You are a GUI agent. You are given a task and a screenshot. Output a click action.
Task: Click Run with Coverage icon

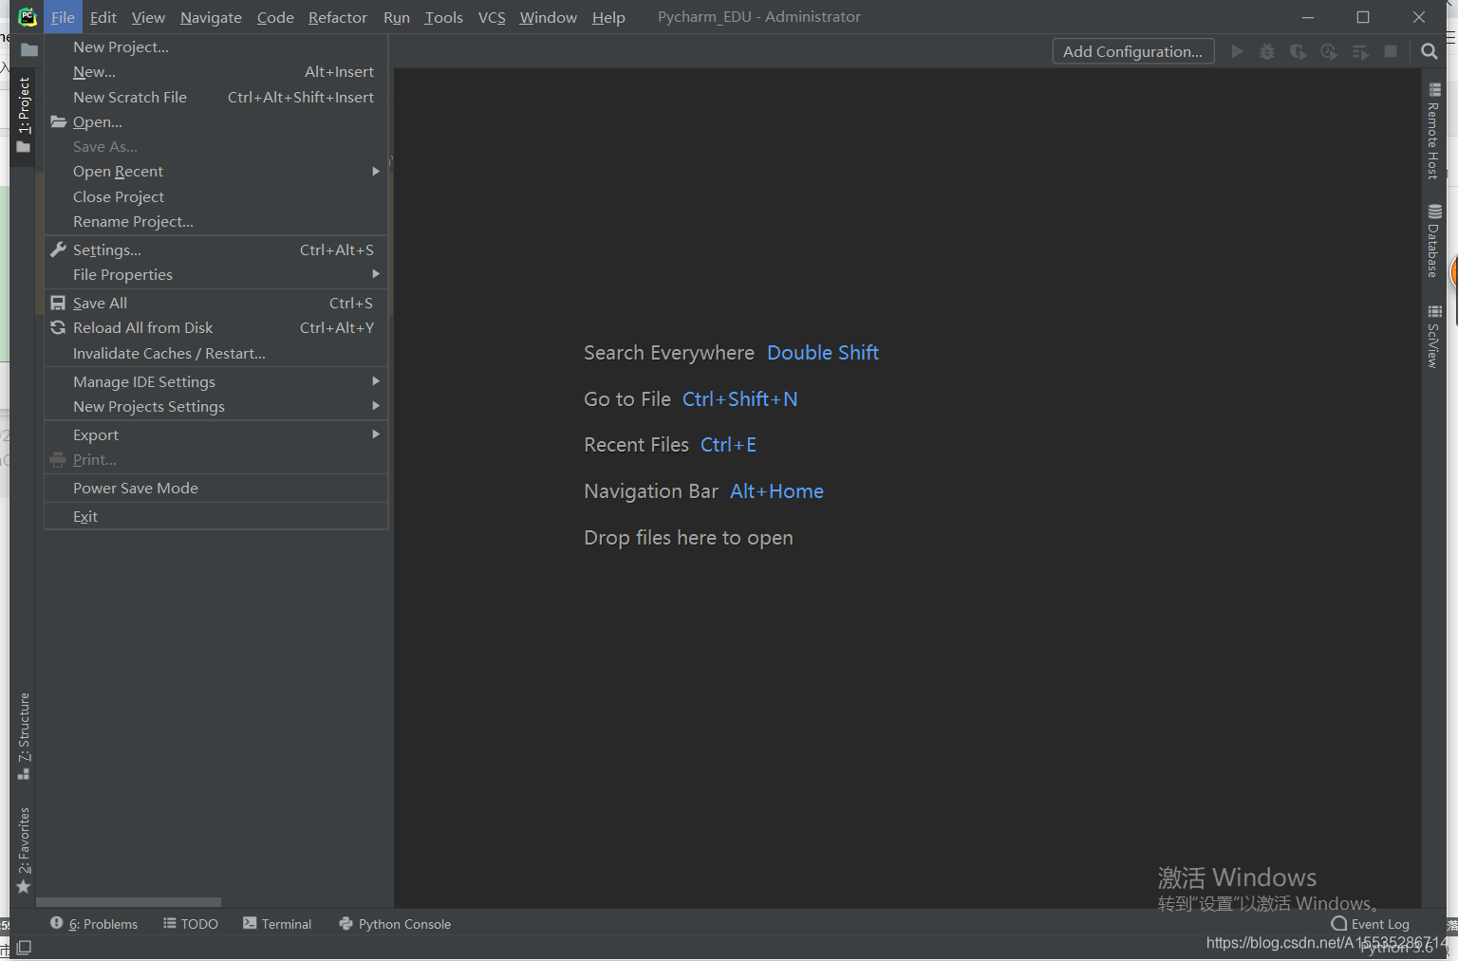1299,51
